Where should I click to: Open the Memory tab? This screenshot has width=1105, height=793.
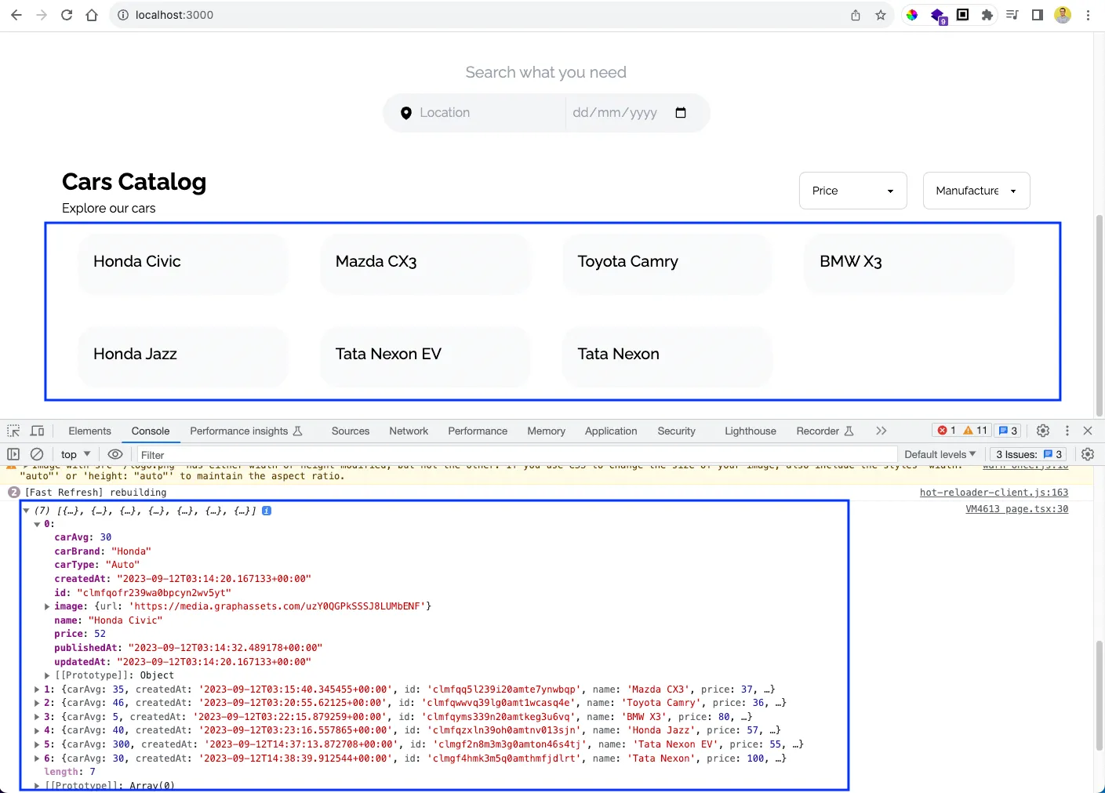547,431
